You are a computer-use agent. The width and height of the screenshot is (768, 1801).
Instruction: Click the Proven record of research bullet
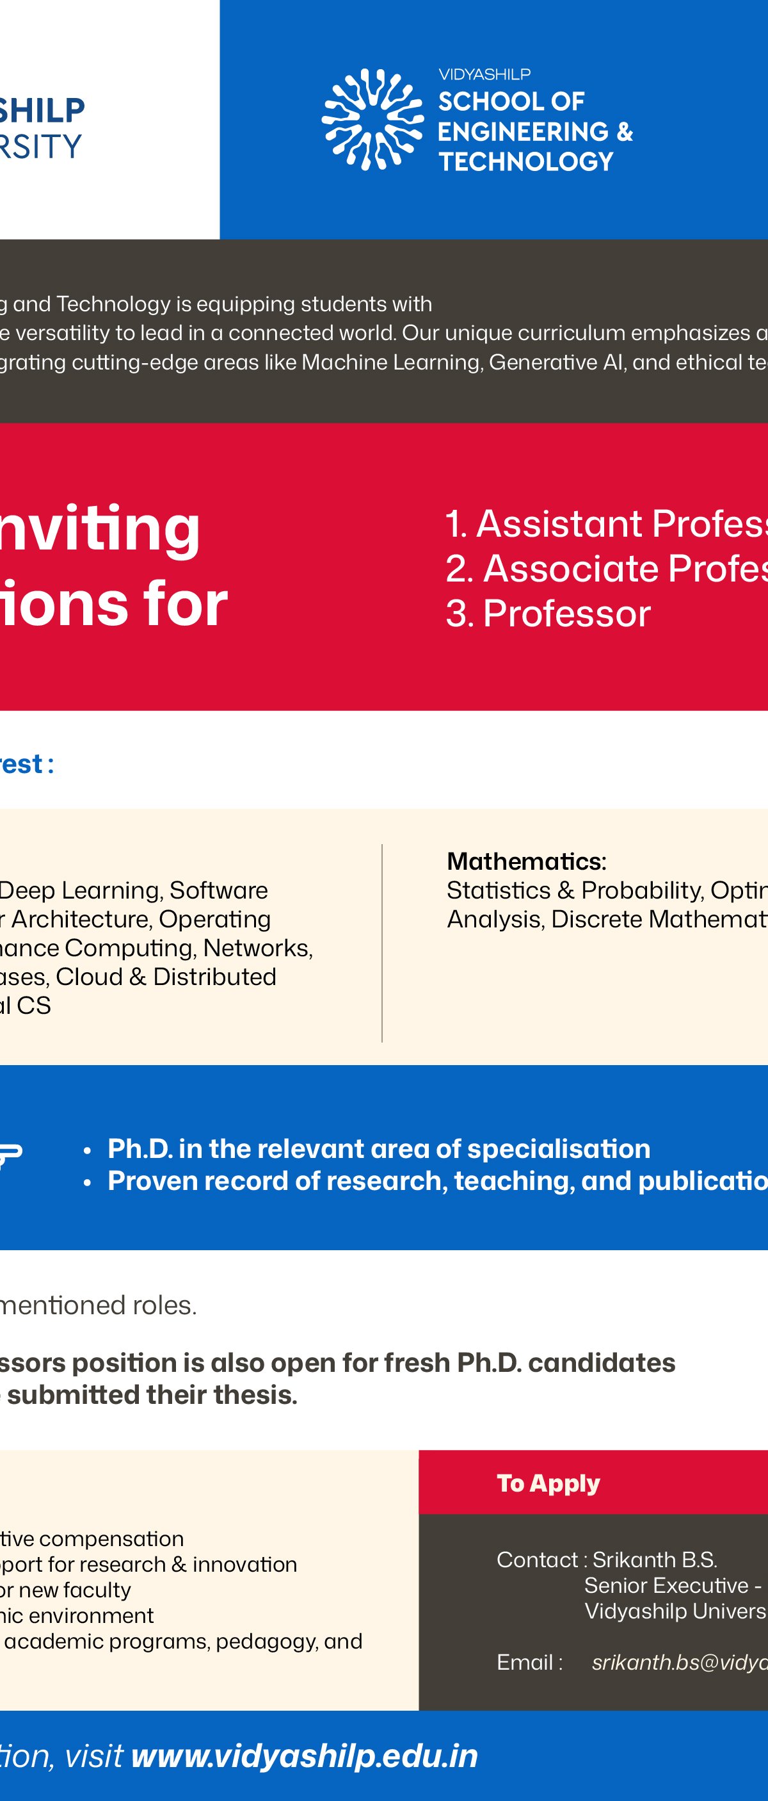pos(436,1181)
